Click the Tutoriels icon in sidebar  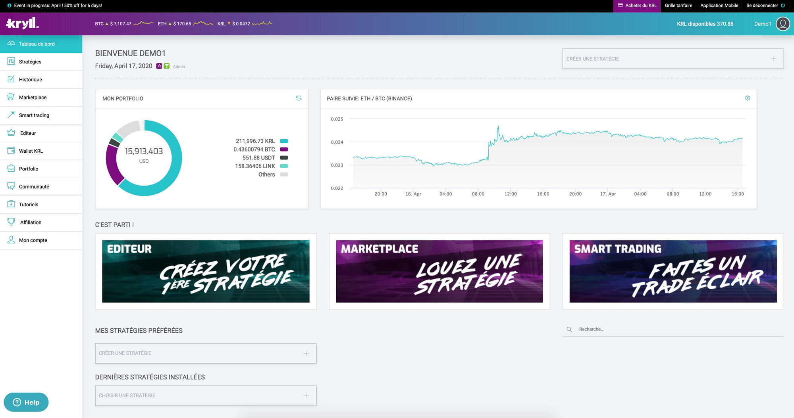click(11, 204)
